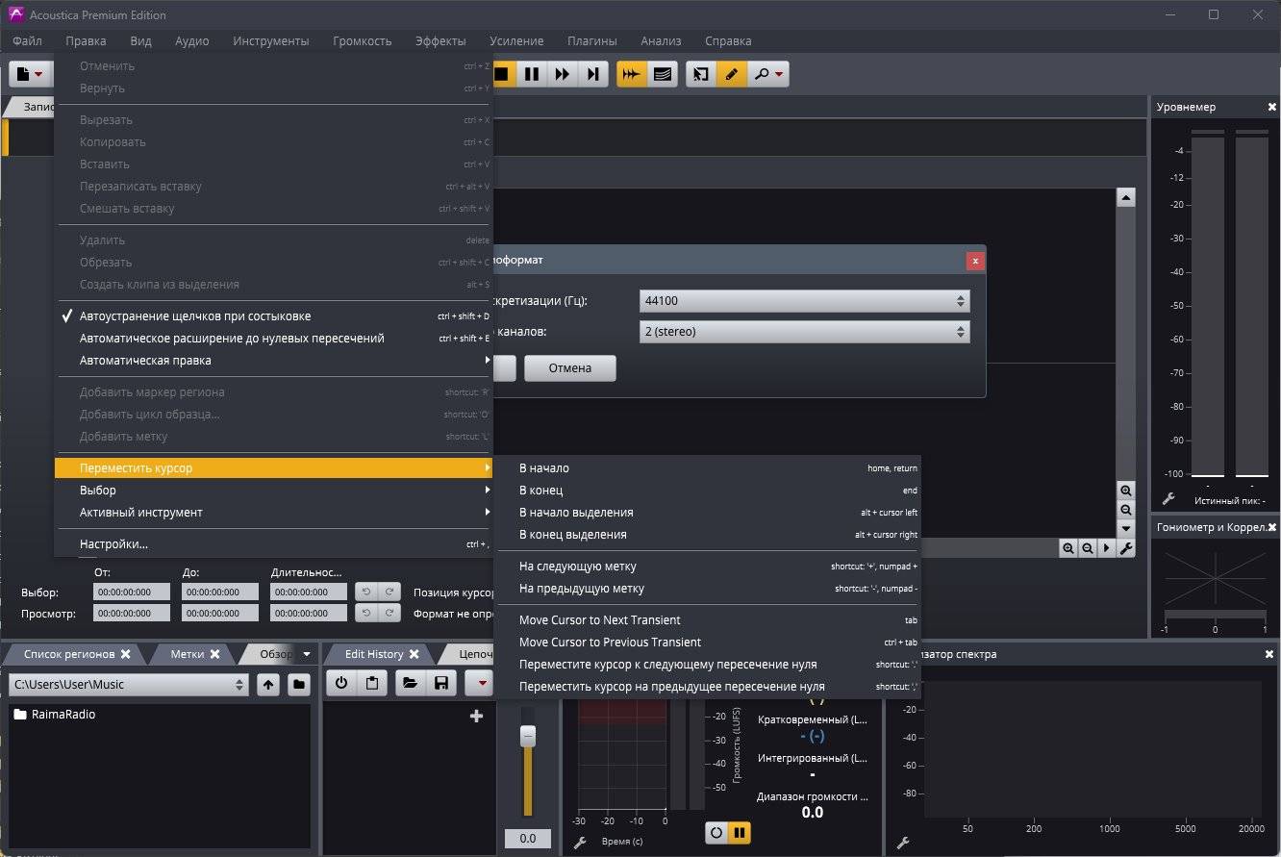Click scroll-up arrow of waveform scrollbar
Screen dimensions: 1281x857
coord(1126,197)
